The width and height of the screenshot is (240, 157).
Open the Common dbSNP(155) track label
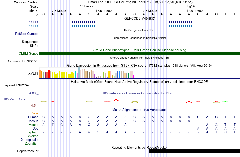point(22,61)
